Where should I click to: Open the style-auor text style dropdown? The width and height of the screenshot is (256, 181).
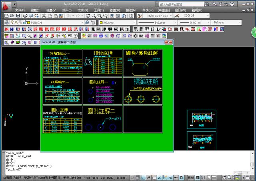pyautogui.click(x=171, y=16)
